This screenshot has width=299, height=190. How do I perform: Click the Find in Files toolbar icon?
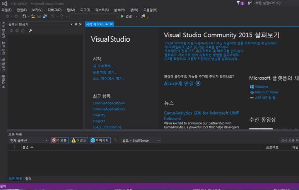(143, 16)
